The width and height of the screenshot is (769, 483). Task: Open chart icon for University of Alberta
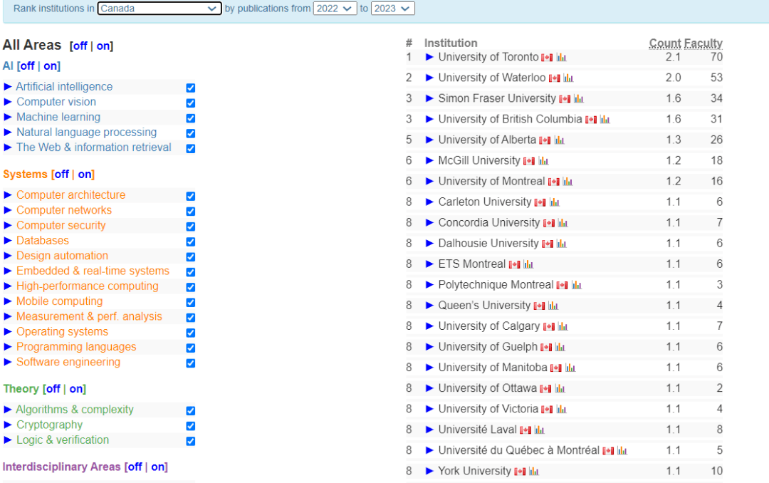tap(560, 140)
